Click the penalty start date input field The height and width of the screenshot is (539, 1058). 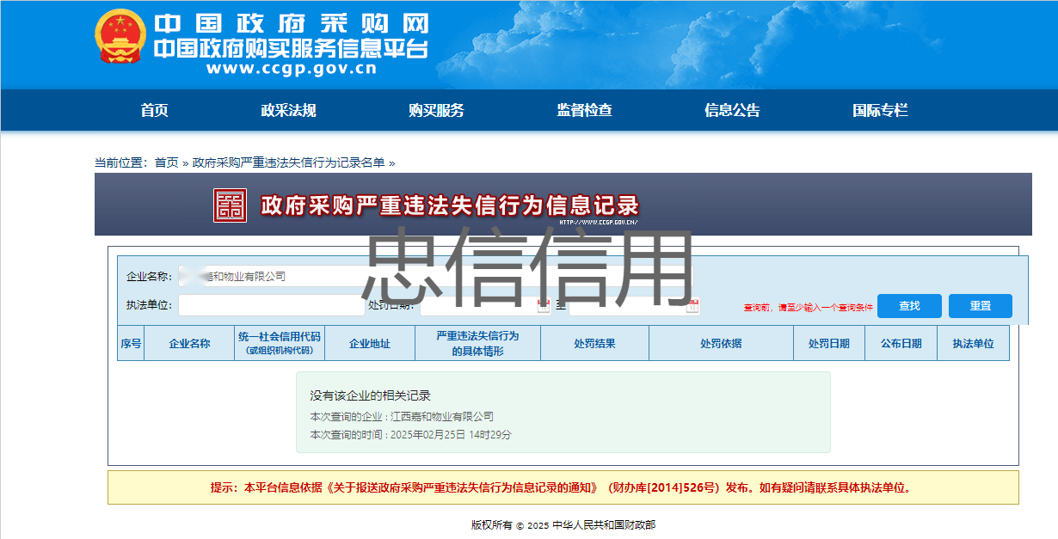pos(477,306)
